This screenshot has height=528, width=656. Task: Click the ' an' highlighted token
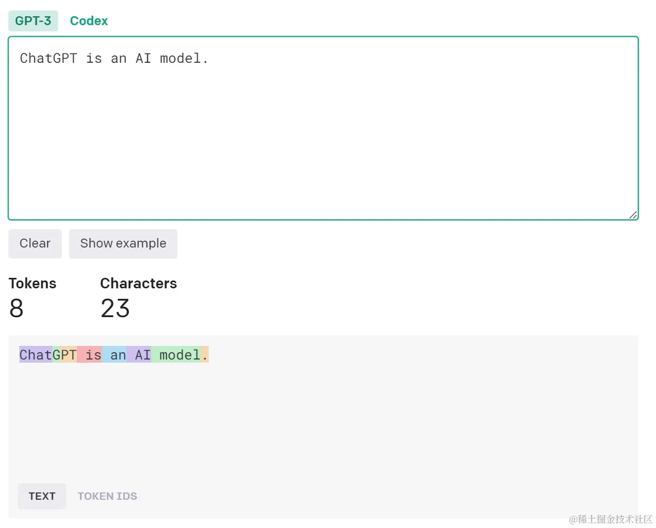(114, 355)
